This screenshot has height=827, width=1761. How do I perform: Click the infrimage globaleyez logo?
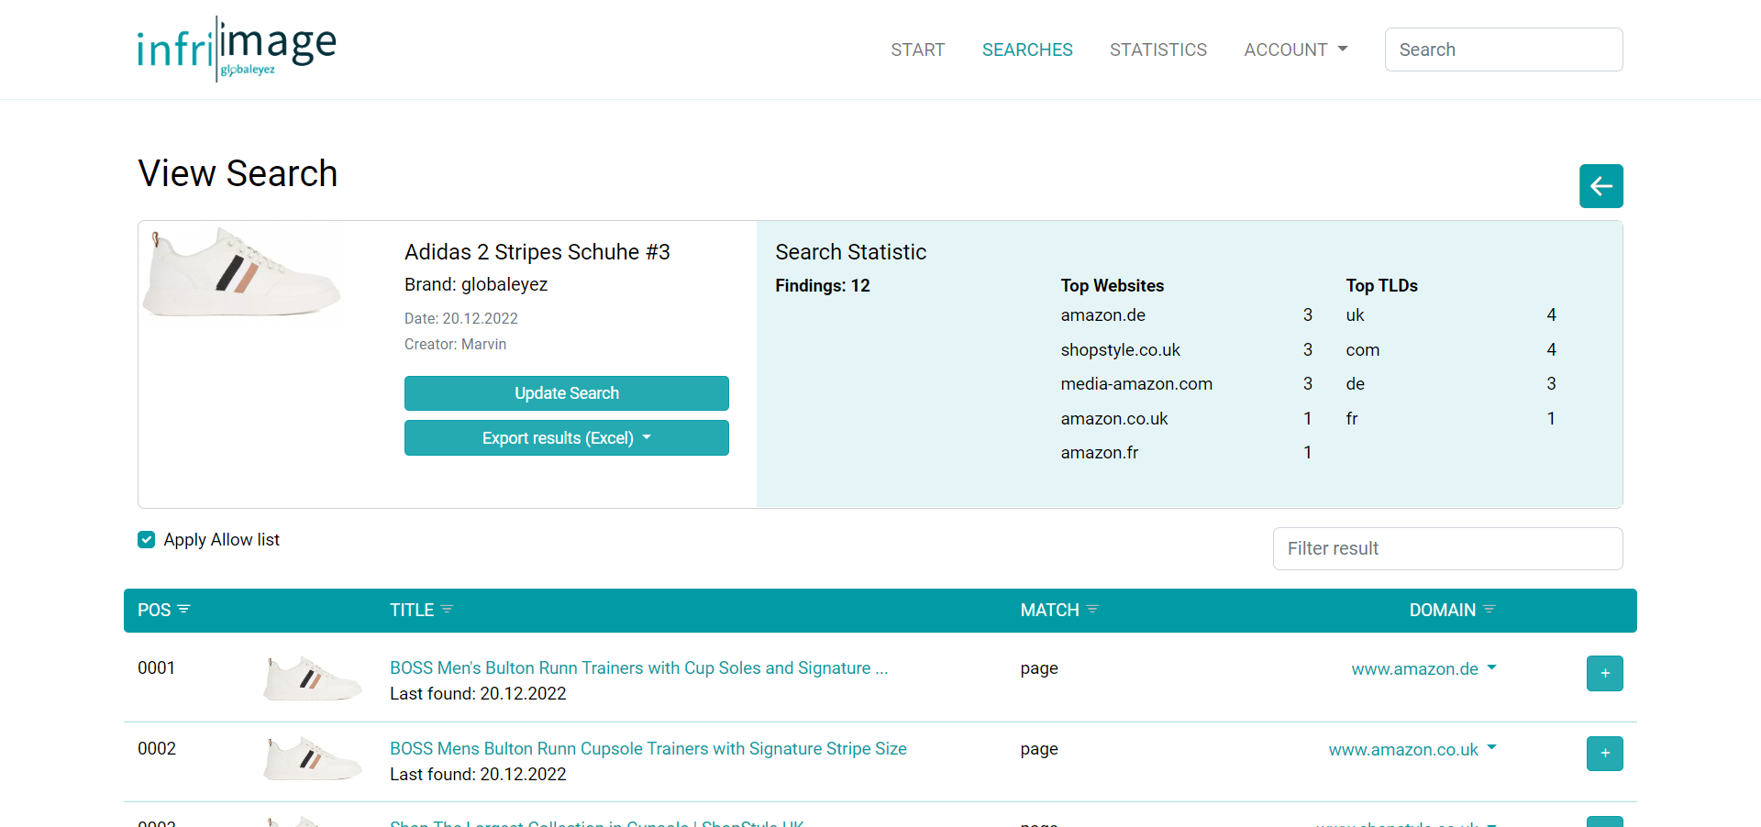237,49
